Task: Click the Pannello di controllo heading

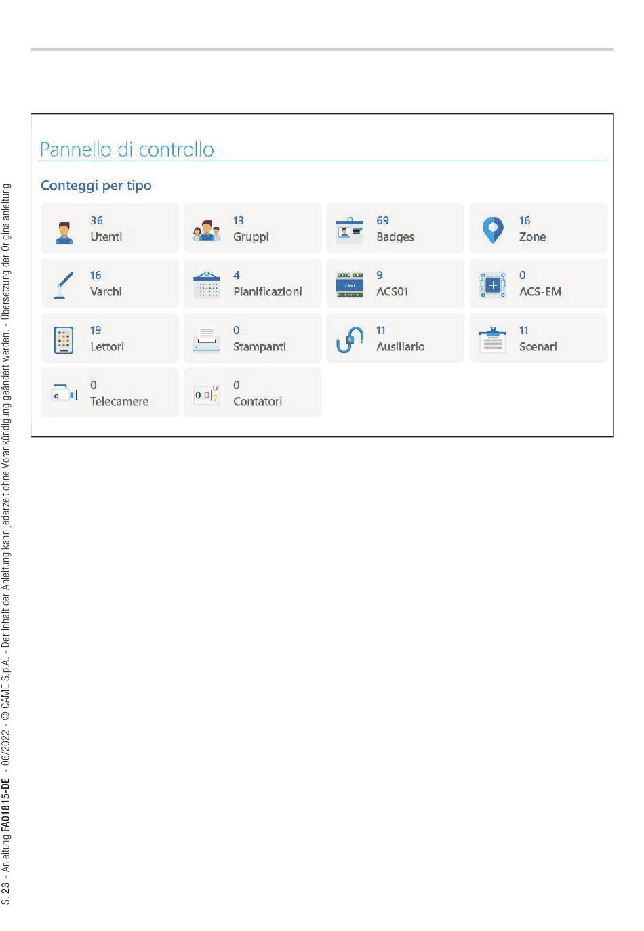Action: [x=127, y=149]
